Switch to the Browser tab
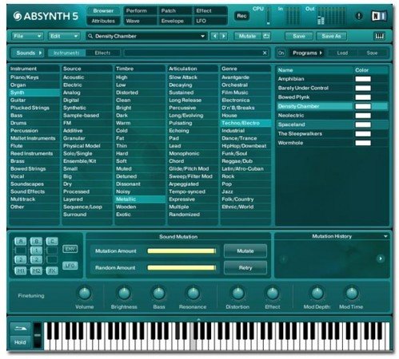 point(103,11)
